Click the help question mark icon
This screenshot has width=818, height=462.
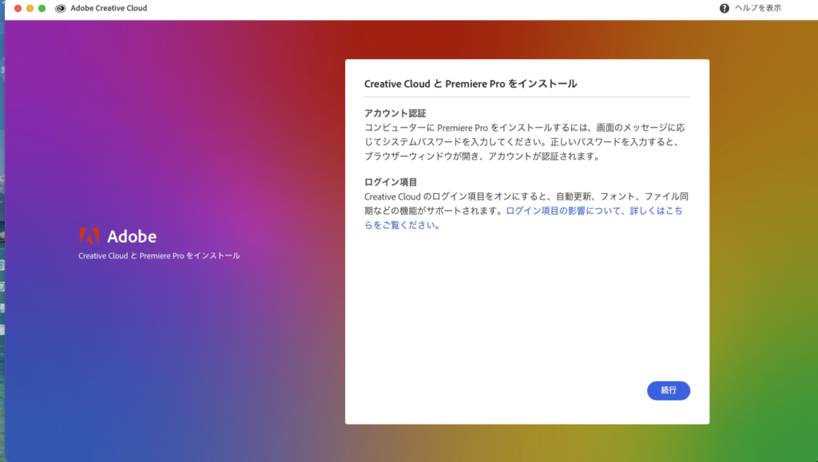click(724, 8)
